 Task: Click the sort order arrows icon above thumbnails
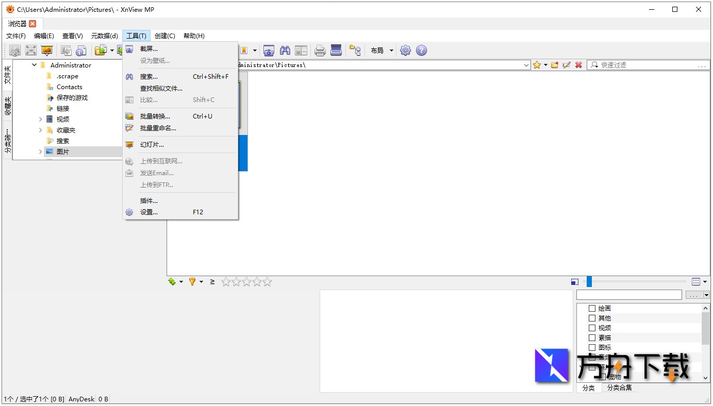(x=171, y=282)
